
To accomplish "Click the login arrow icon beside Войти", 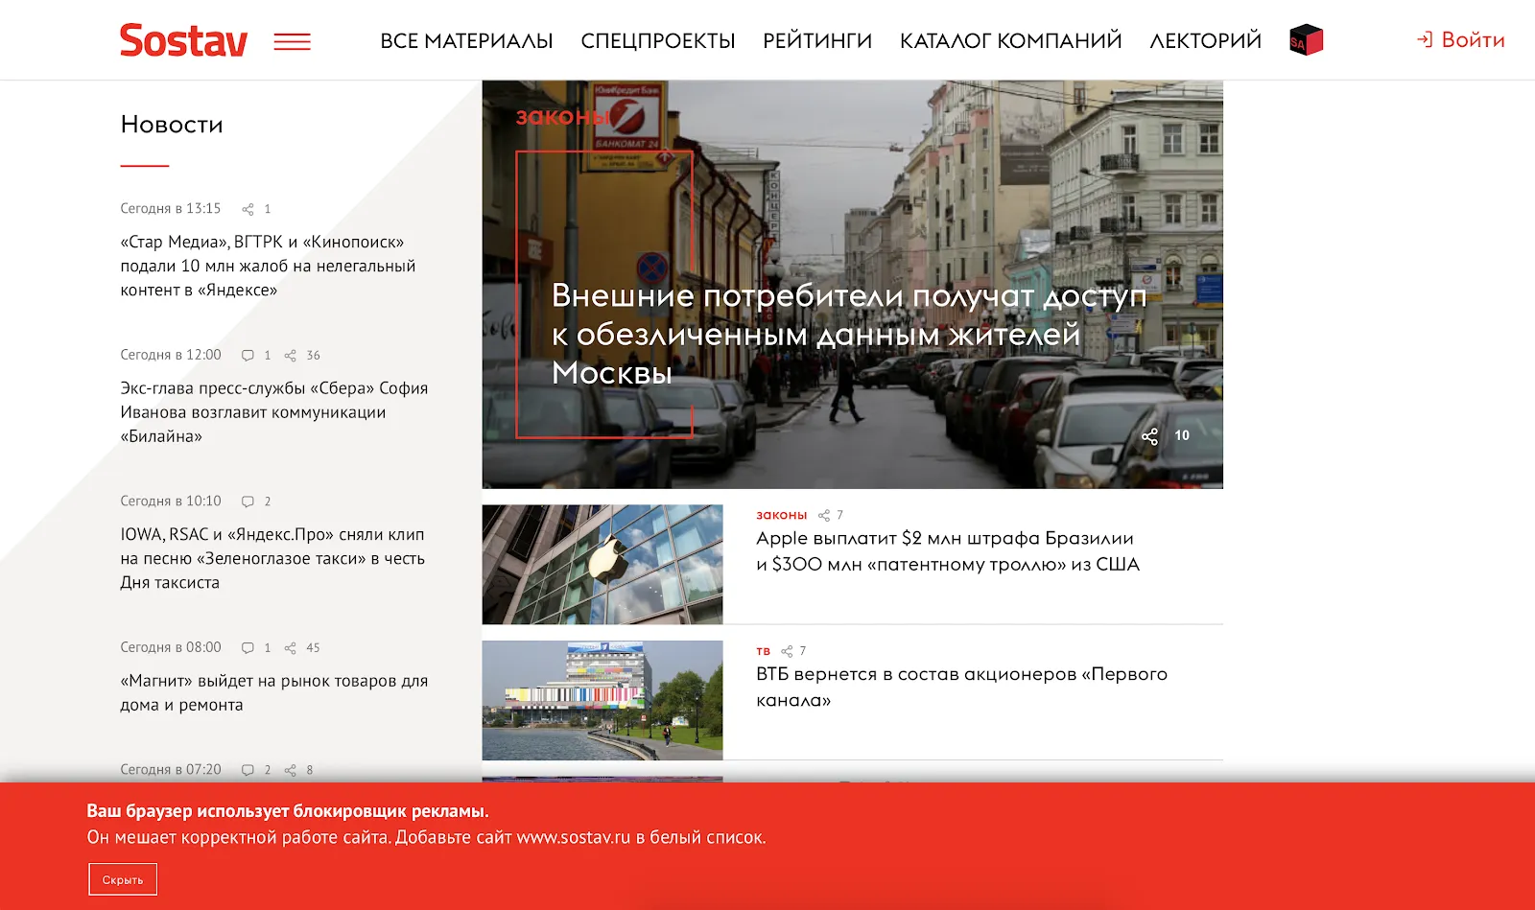I will [x=1425, y=39].
